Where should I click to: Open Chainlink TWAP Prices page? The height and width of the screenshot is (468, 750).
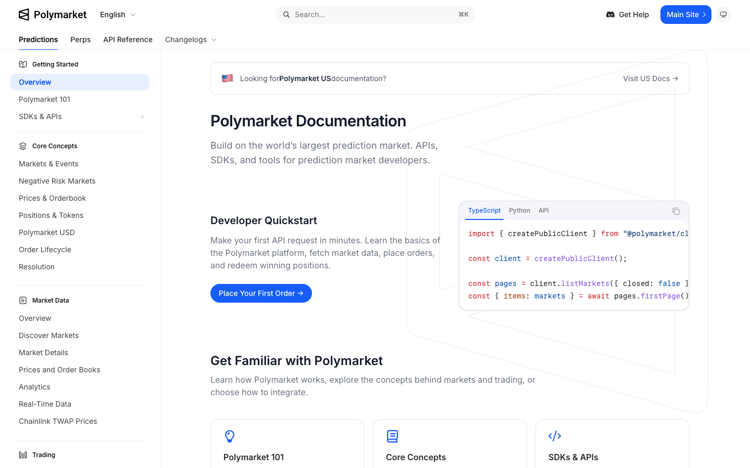[x=80, y=421]
